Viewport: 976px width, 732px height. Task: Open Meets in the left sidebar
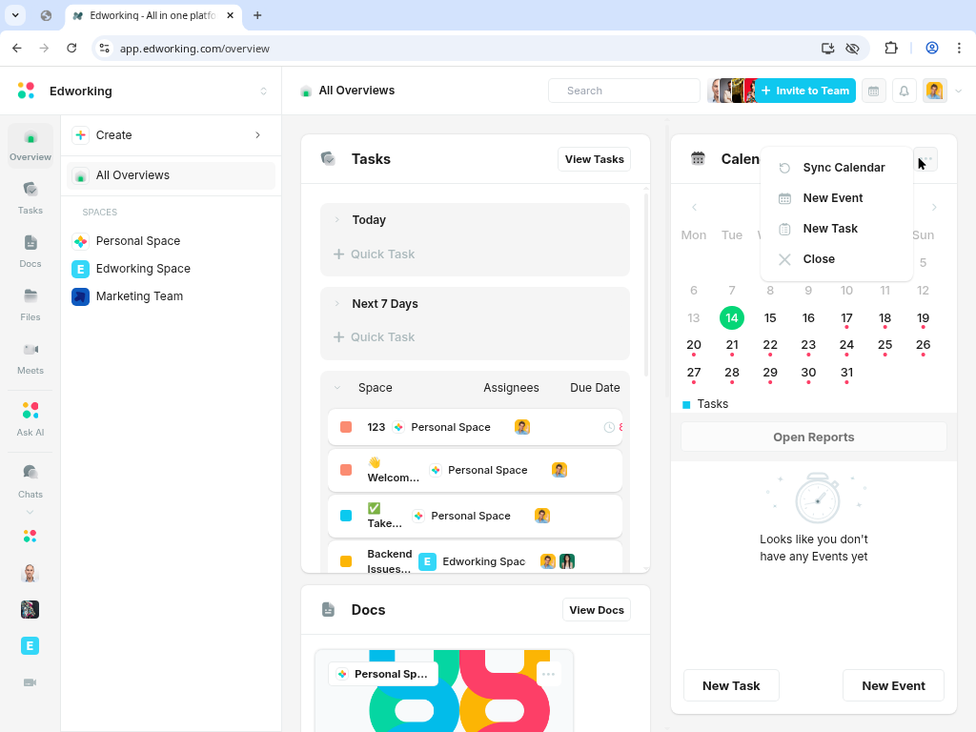(x=30, y=357)
